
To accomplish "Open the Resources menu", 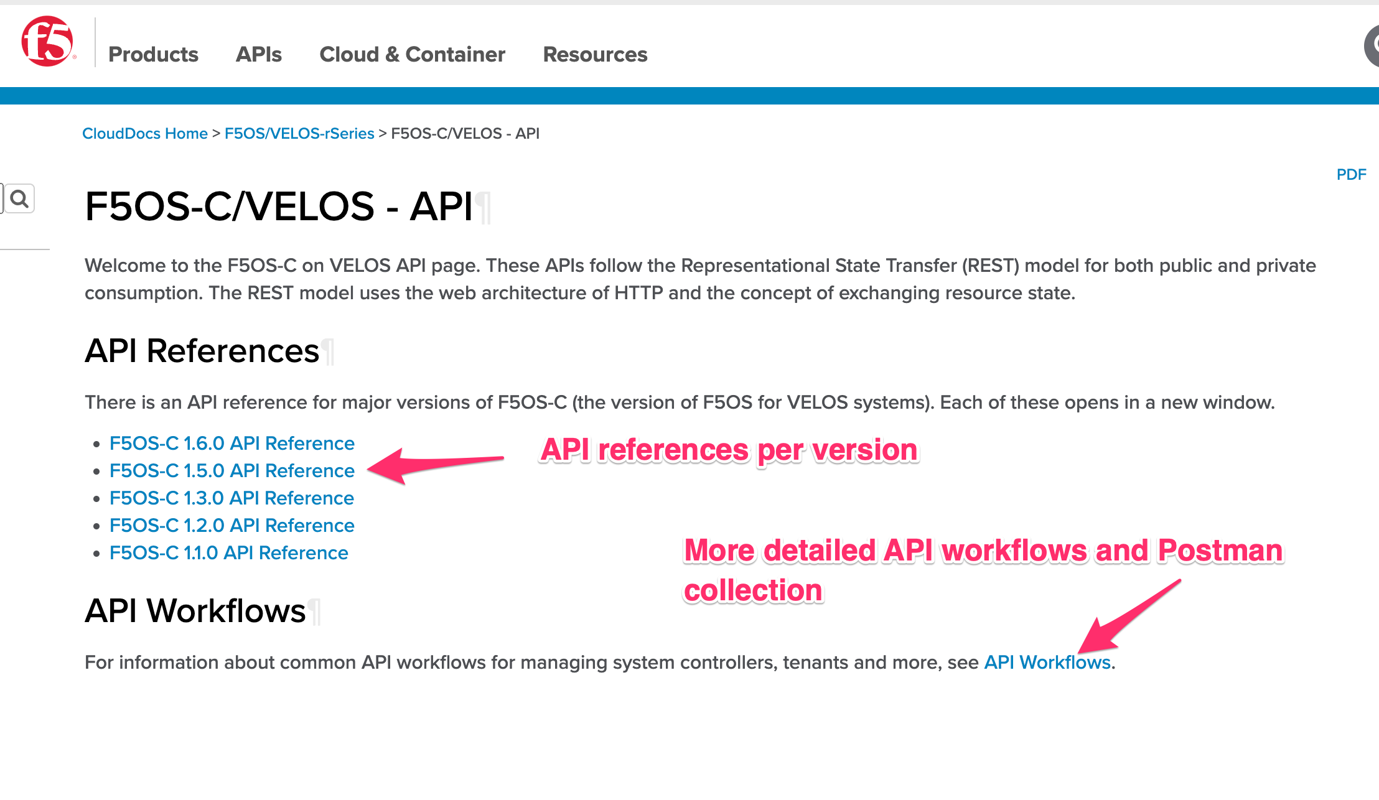I will coord(595,54).
